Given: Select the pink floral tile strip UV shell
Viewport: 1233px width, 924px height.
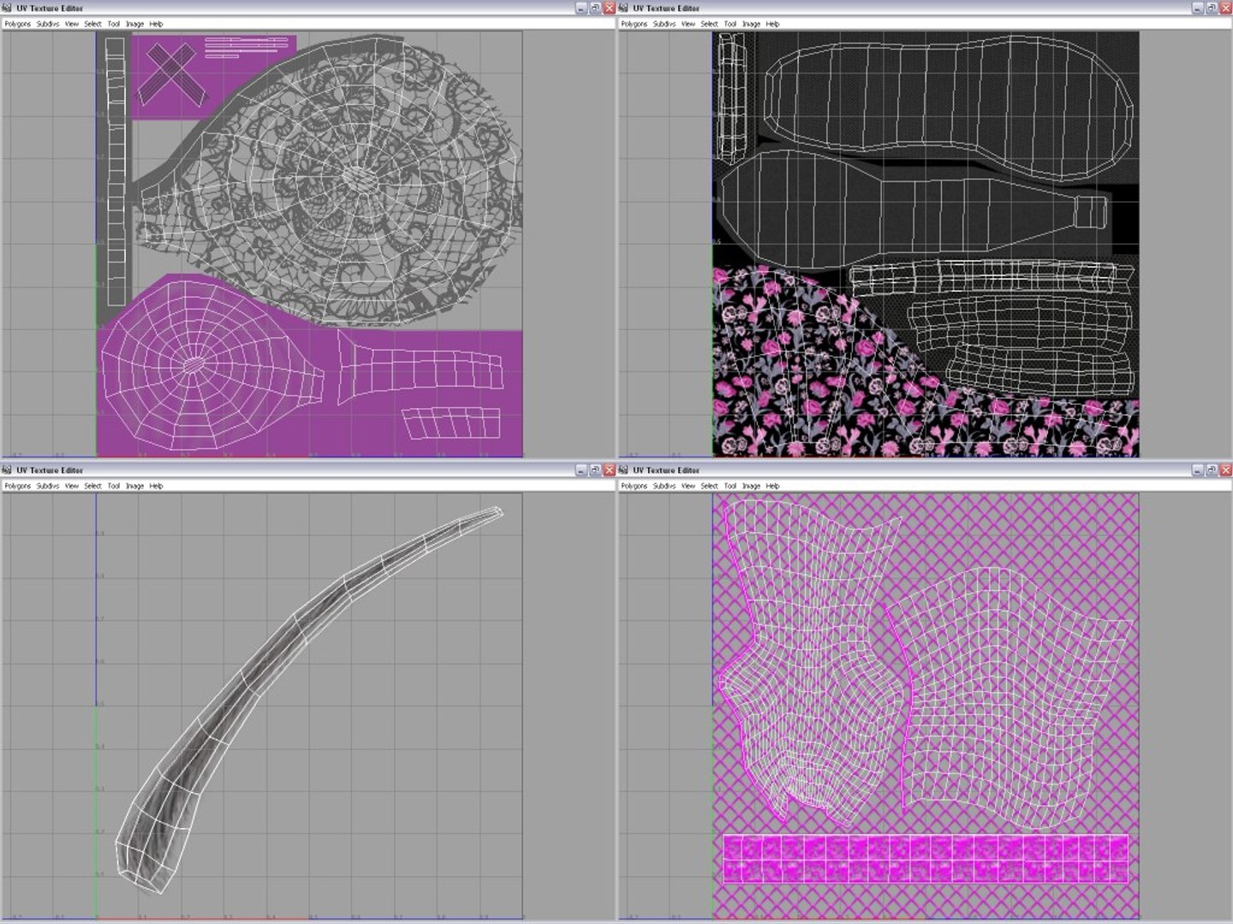Looking at the screenshot, I should coord(926,859).
